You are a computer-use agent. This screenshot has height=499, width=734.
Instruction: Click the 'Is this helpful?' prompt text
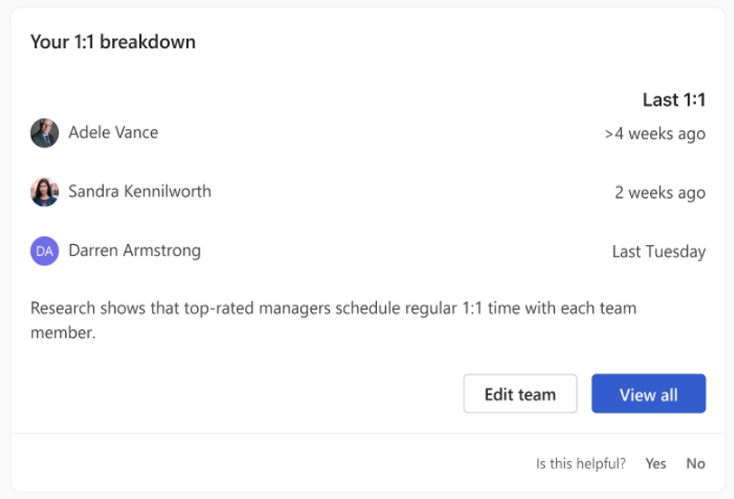coord(580,464)
